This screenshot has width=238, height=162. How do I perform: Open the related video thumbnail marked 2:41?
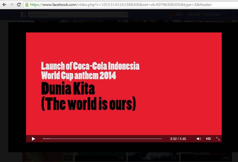pyautogui.click(x=47, y=157)
